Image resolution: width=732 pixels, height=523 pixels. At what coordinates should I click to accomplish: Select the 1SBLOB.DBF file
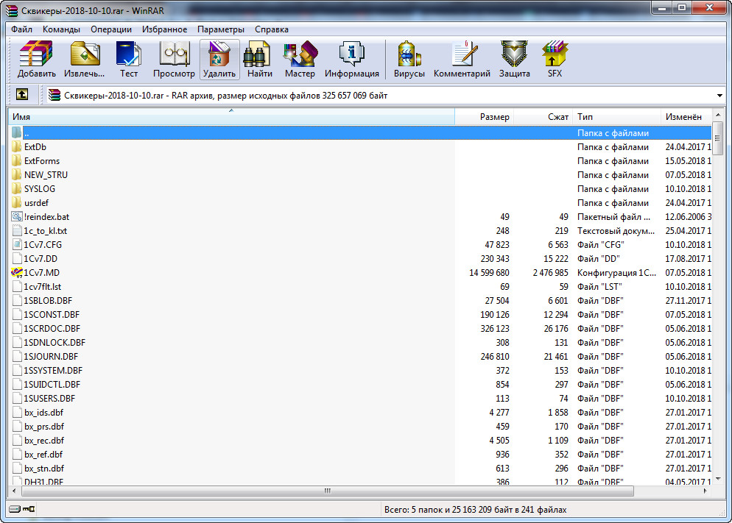[x=48, y=301]
